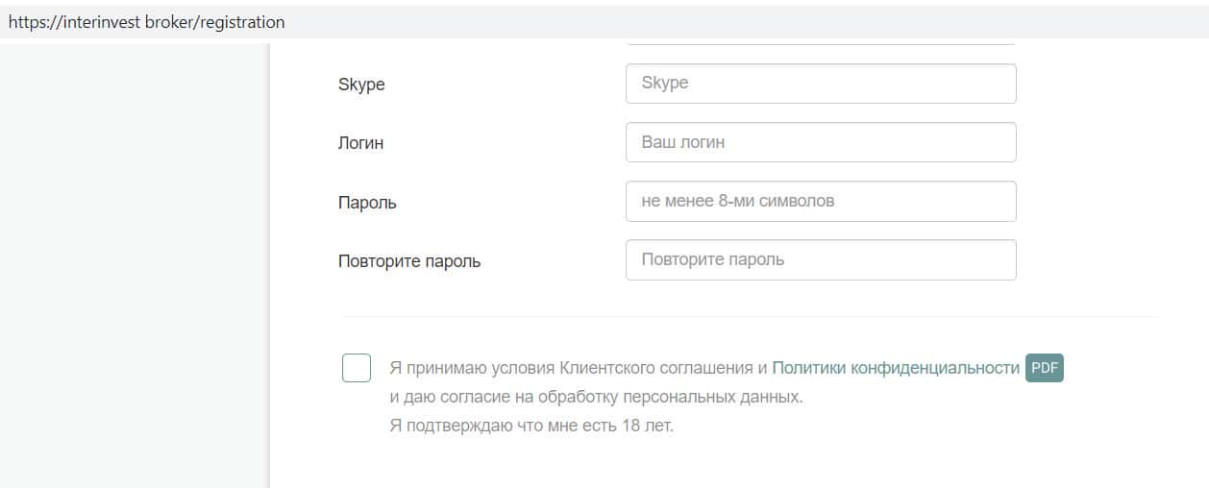The image size is (1209, 488).
Task: Click the Skype field label
Action: coord(361,85)
